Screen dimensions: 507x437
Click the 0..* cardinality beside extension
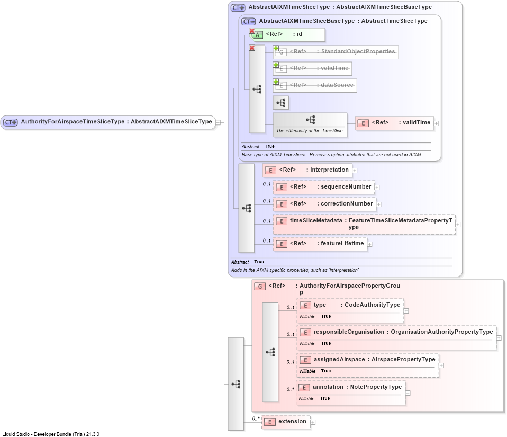point(256,418)
